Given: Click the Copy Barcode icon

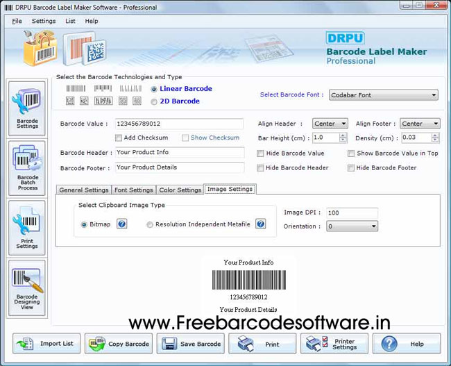Looking at the screenshot, I should point(97,344).
